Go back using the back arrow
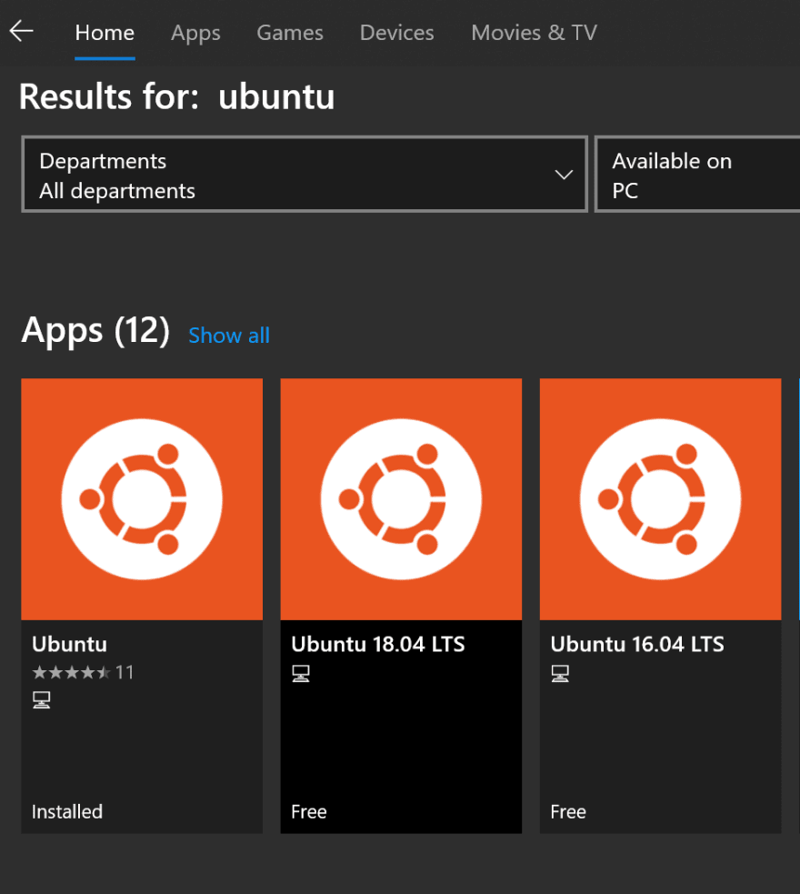Viewport: 800px width, 894px height. tap(22, 31)
